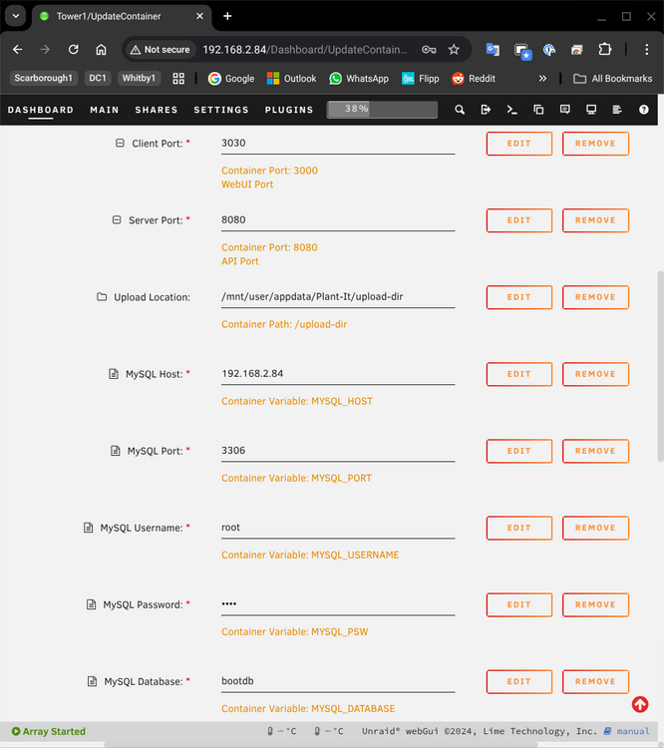Viewport: 664px width, 748px height.
Task: Click the horizontal page scrollbar
Action: (321, 744)
